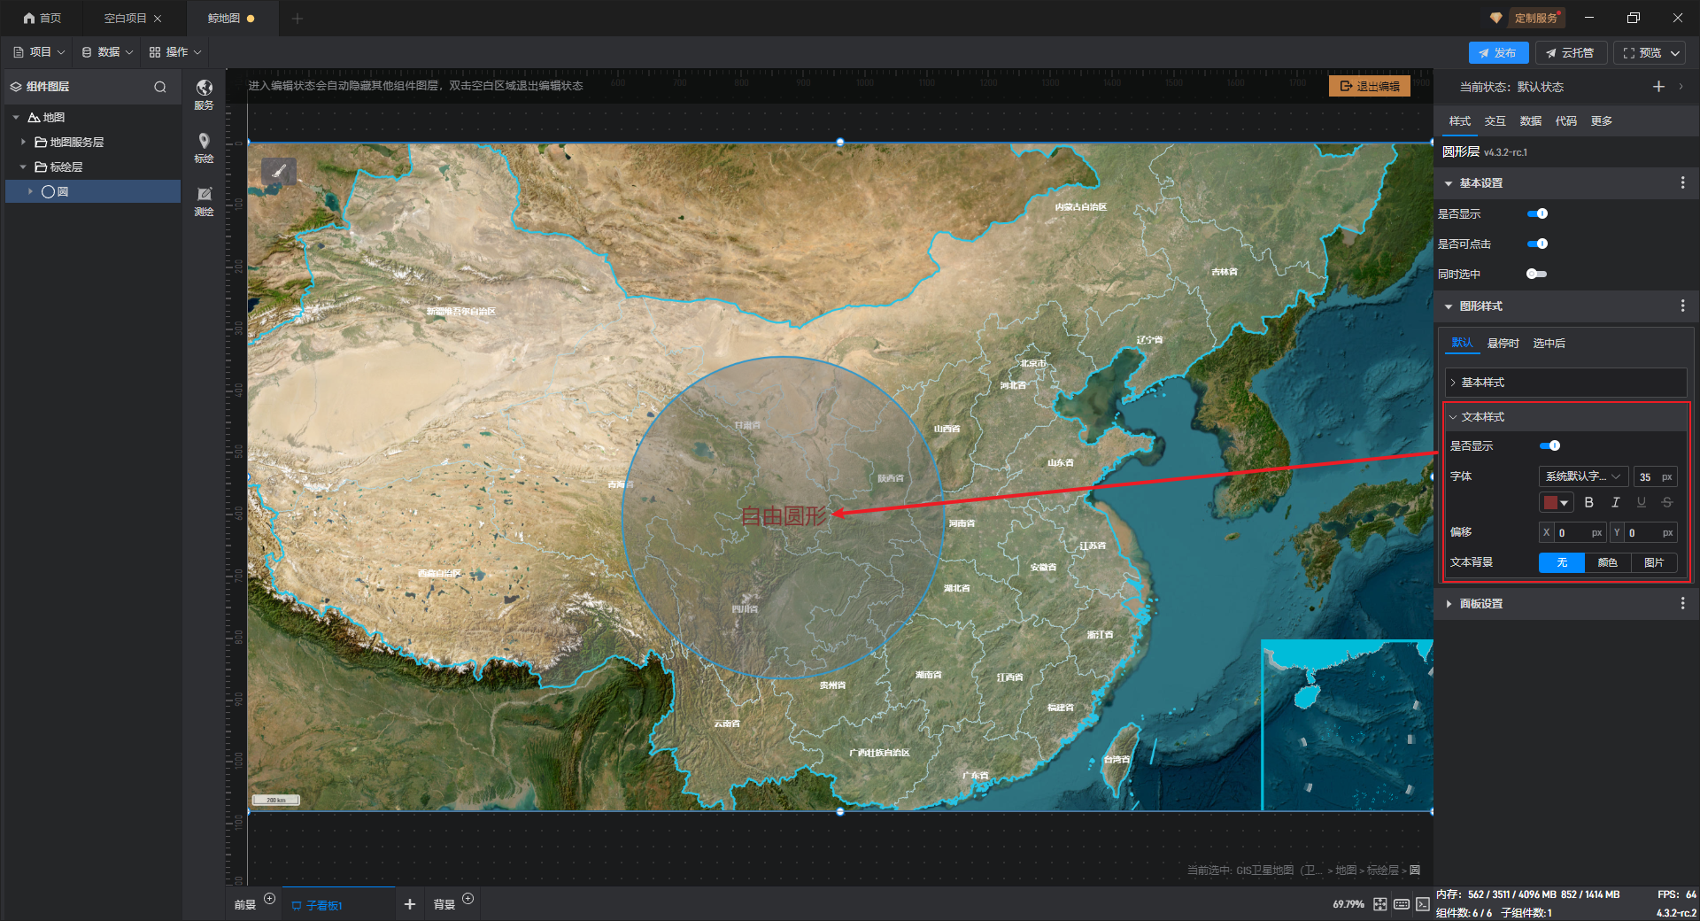This screenshot has width=1700, height=921.
Task: Toggle underline text formatting
Action: pyautogui.click(x=1642, y=502)
